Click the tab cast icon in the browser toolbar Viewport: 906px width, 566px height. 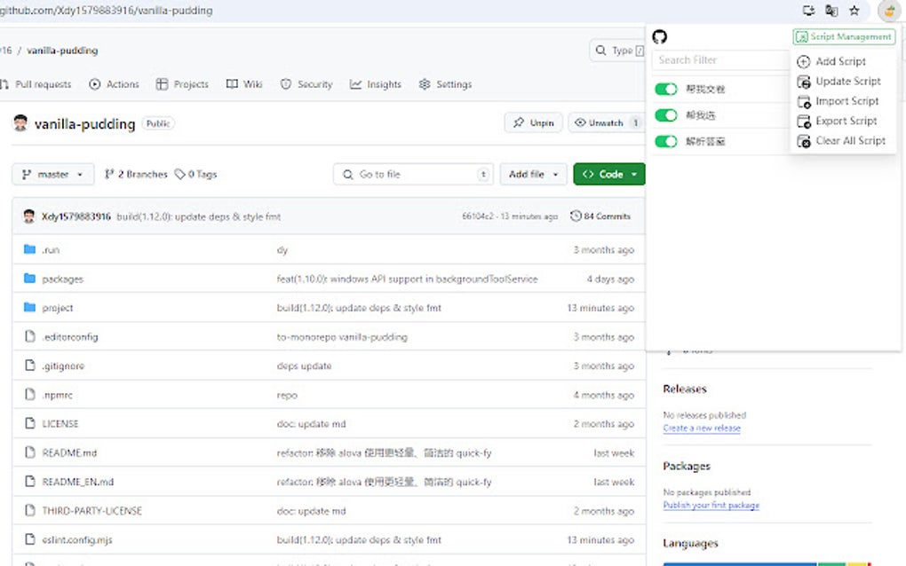coord(808,11)
